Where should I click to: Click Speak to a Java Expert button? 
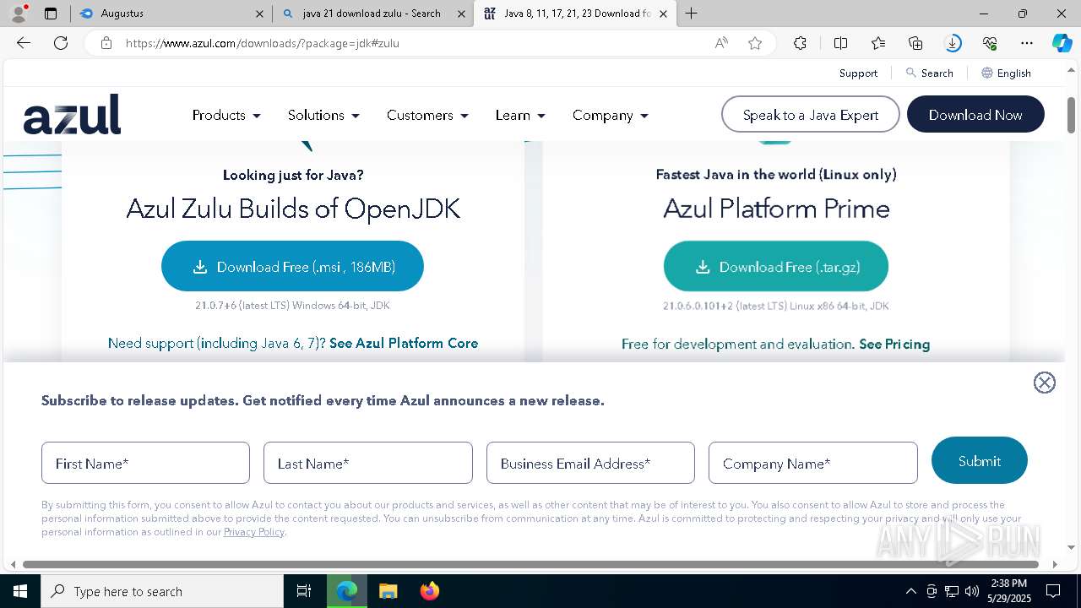[811, 115]
